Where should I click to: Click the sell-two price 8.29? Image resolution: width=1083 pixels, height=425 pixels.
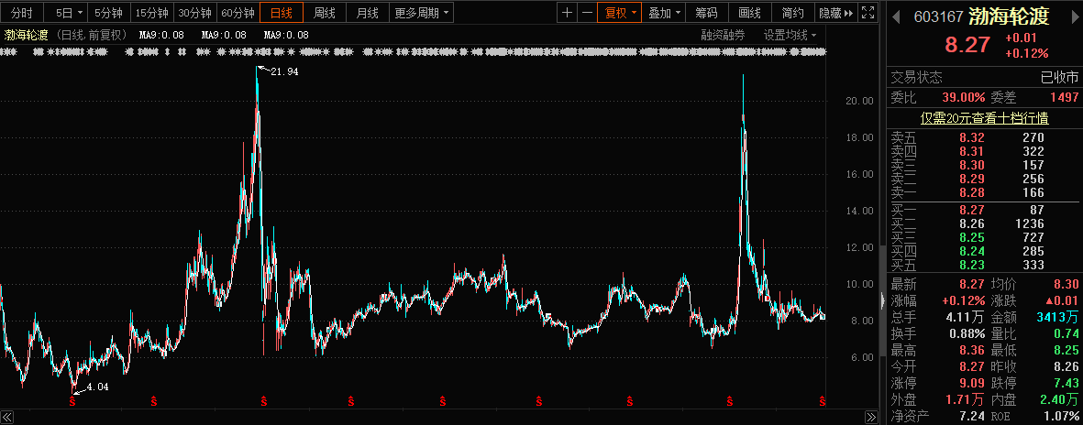972,179
